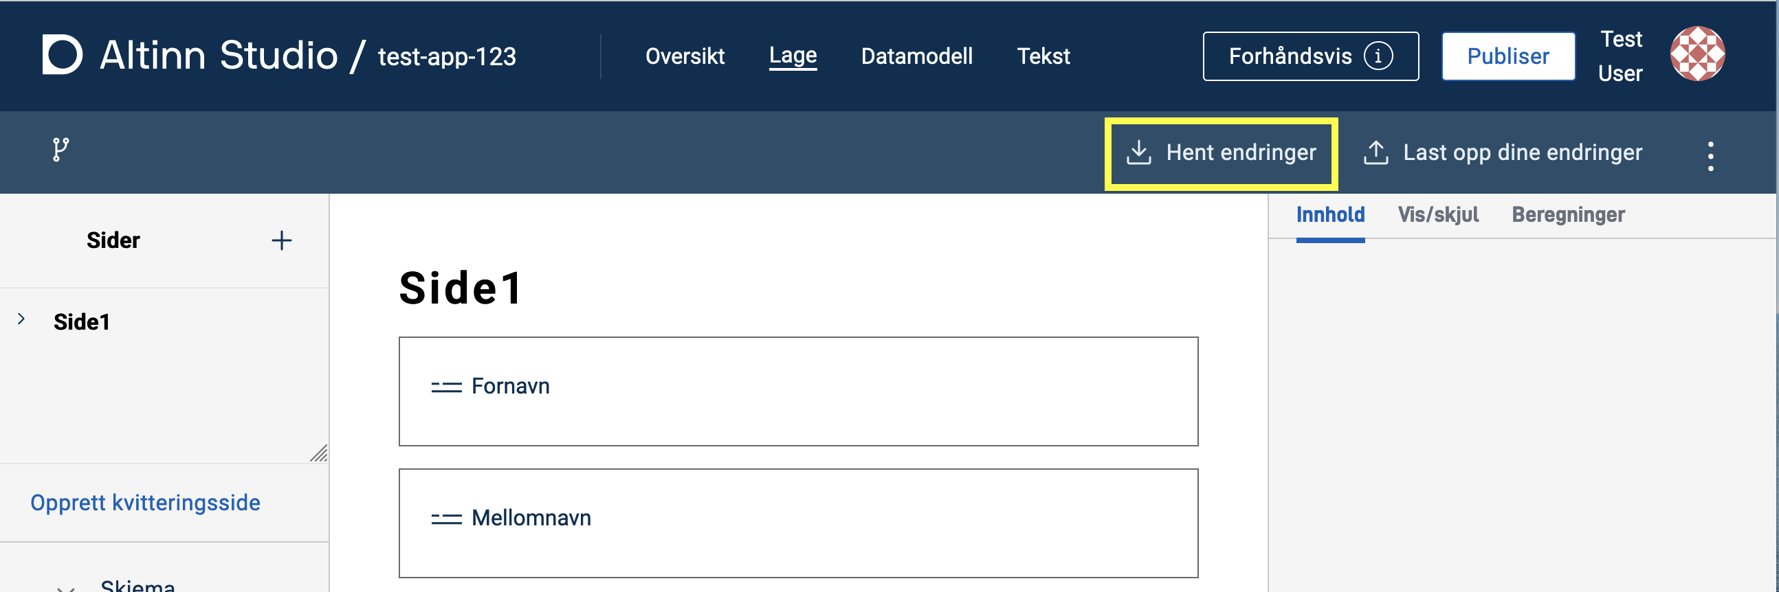Click the Hent endringer download icon
Image resolution: width=1779 pixels, height=592 pixels.
1140,152
